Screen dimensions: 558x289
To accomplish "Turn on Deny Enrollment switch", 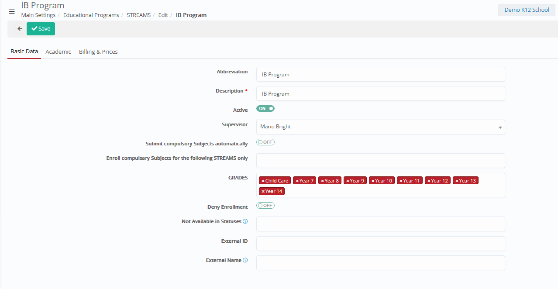I will (x=265, y=205).
